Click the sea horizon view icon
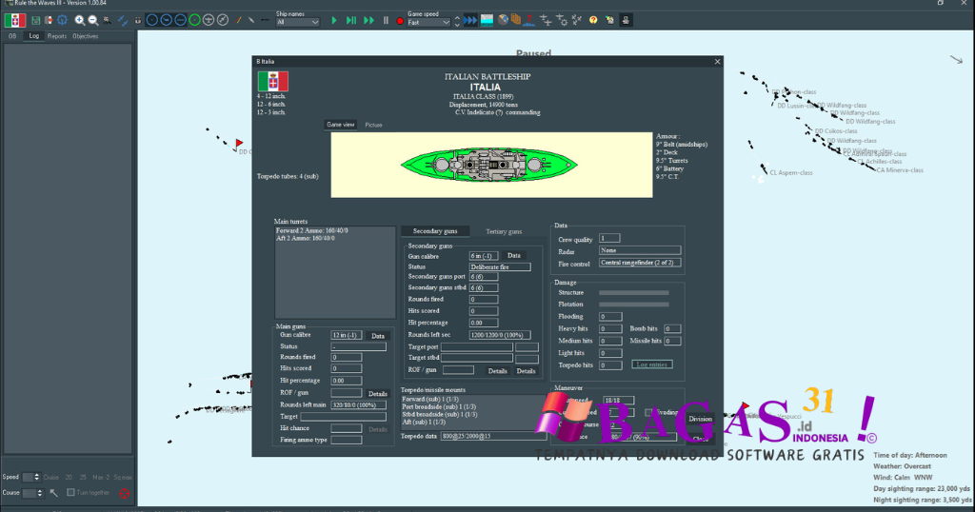The height and width of the screenshot is (512, 975). (487, 21)
